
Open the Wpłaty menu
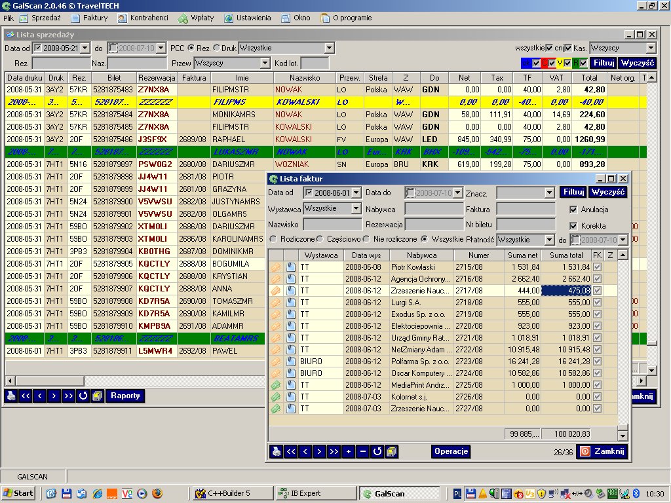tap(196, 18)
